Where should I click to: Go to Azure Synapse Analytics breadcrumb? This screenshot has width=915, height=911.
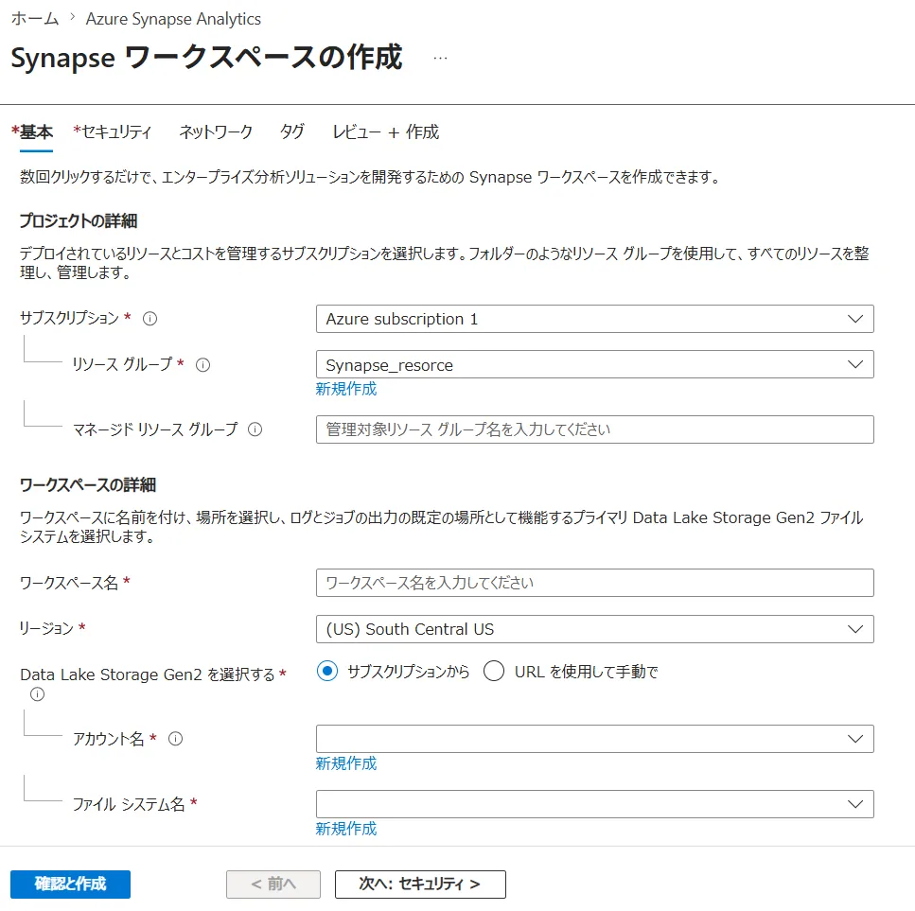click(x=173, y=19)
